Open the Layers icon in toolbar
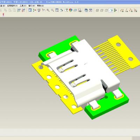 (75, 10)
